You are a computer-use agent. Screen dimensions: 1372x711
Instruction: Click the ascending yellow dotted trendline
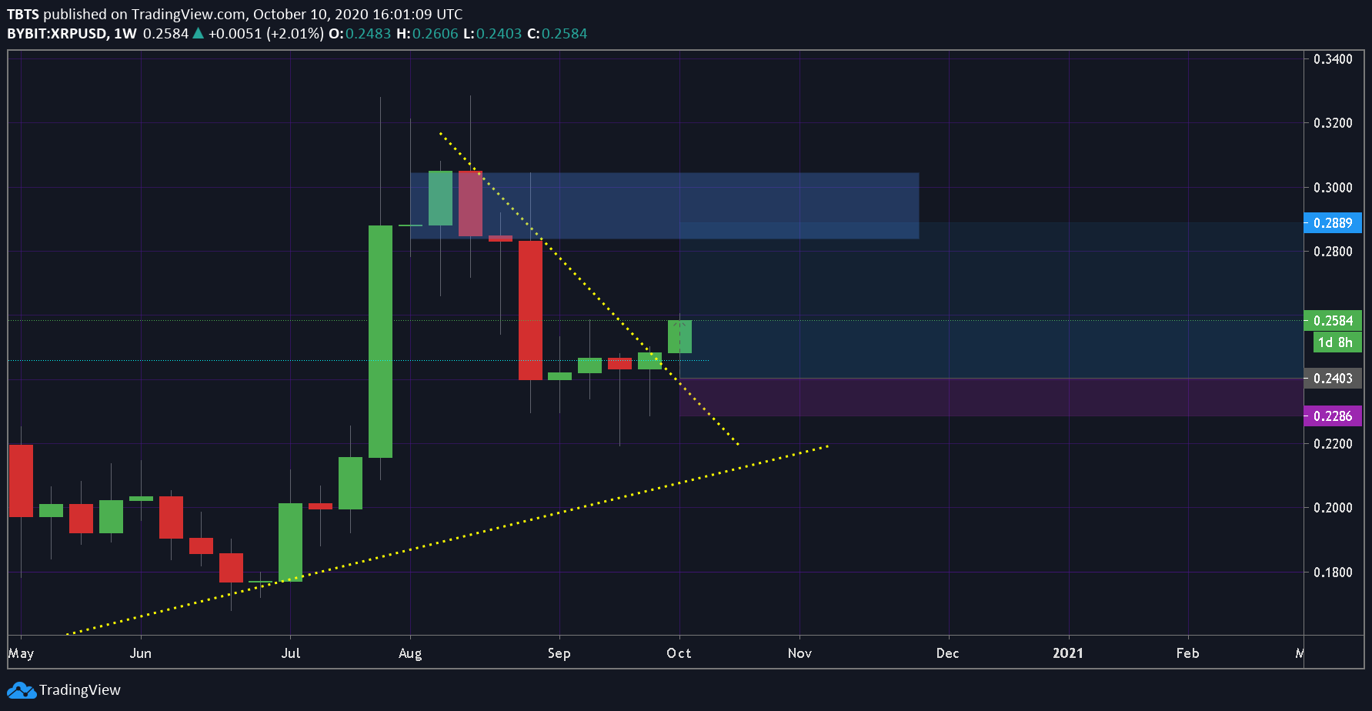448,539
